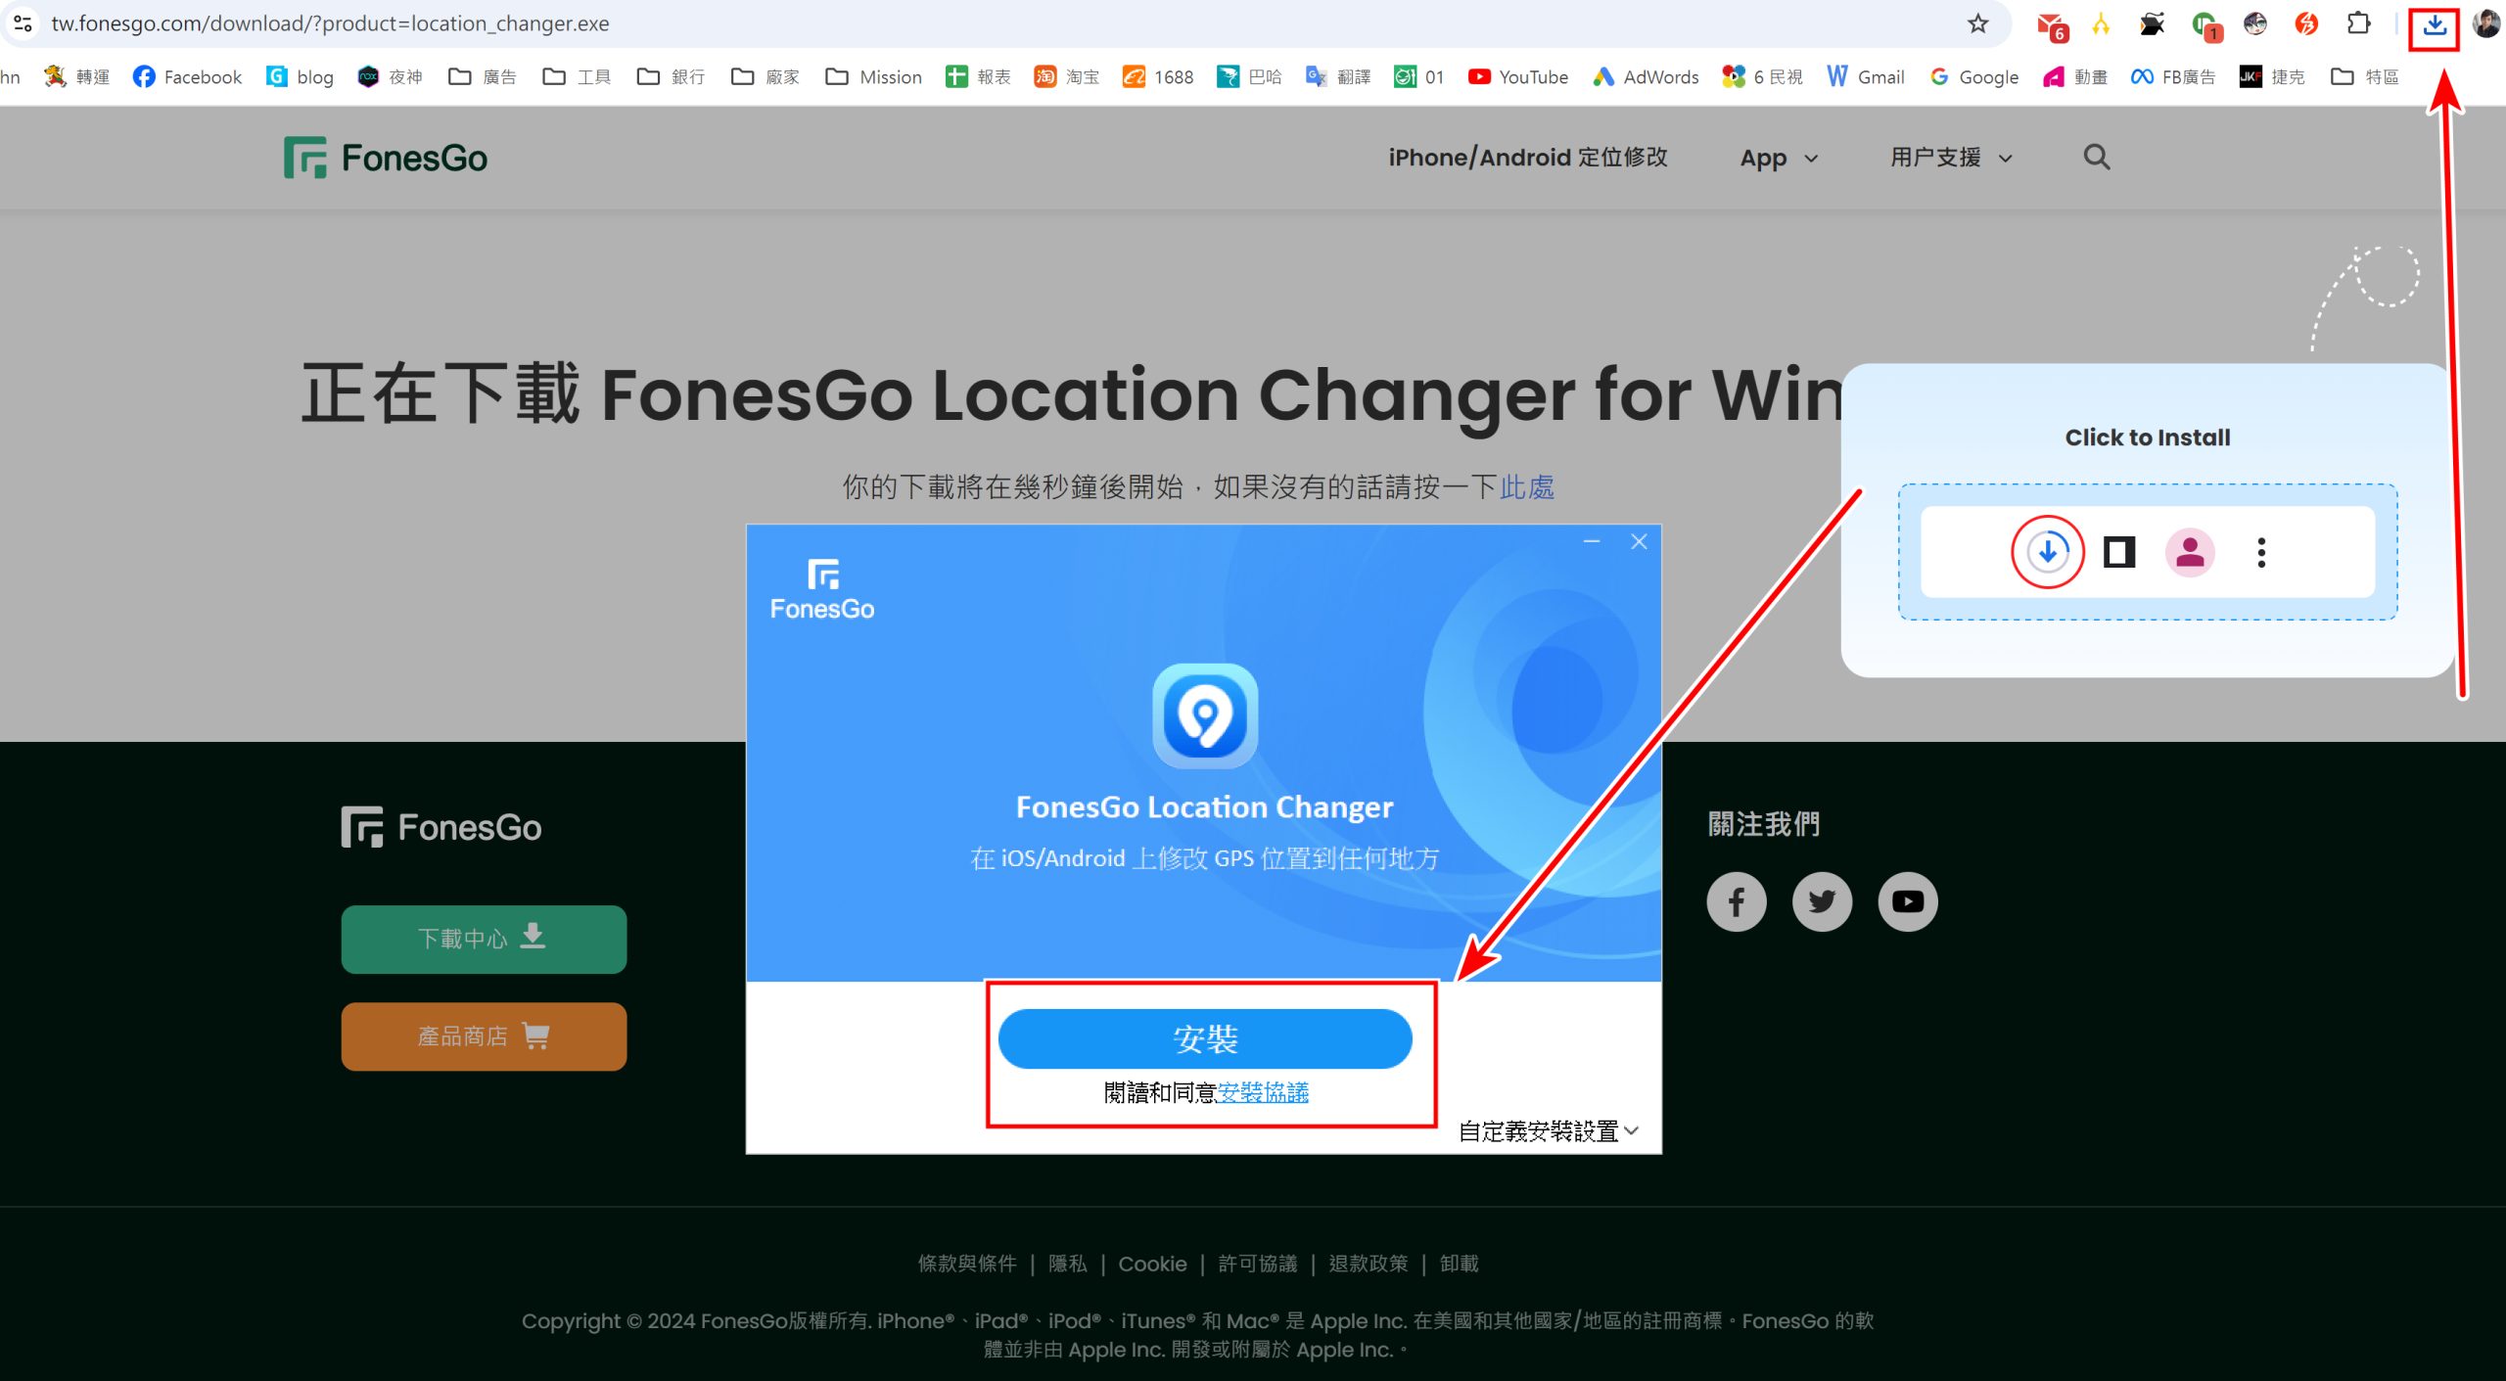Click the FonesGo app icon in installer

[1205, 713]
